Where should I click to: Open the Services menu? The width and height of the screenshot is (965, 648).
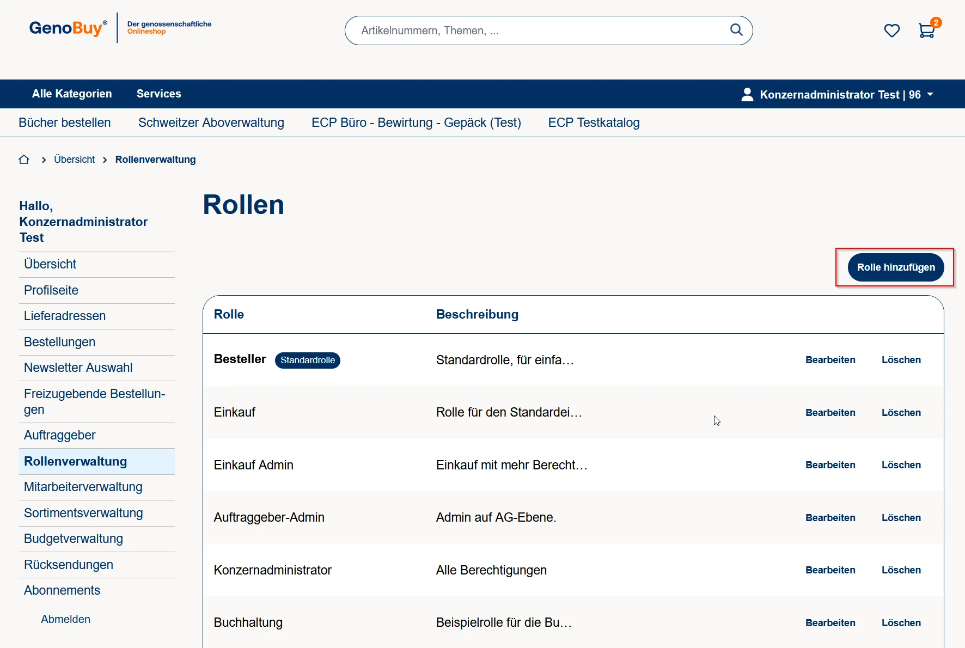click(x=158, y=94)
